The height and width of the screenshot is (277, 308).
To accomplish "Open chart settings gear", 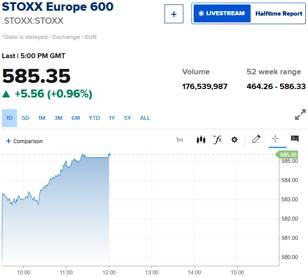I will [x=234, y=140].
